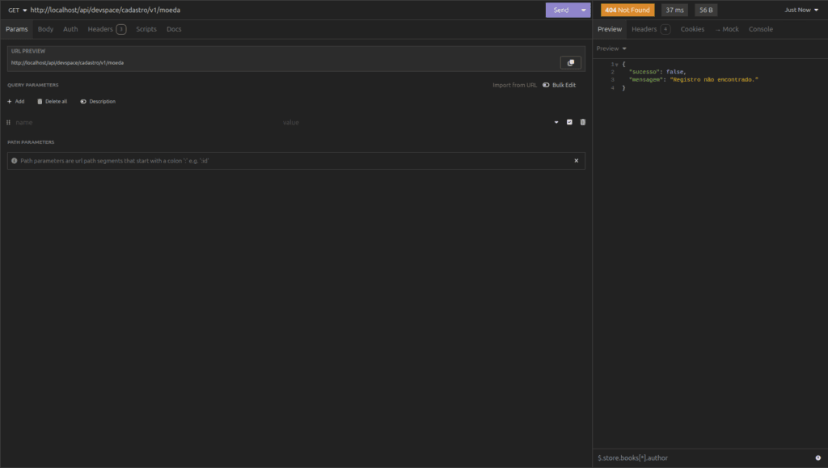Image resolution: width=828 pixels, height=468 pixels.
Task: Add a query parameter
Action: click(x=16, y=101)
